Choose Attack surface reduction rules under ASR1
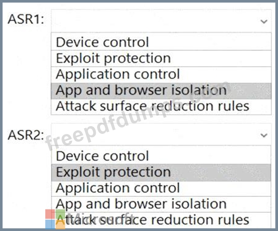This screenshot has width=278, height=231. pos(152,106)
